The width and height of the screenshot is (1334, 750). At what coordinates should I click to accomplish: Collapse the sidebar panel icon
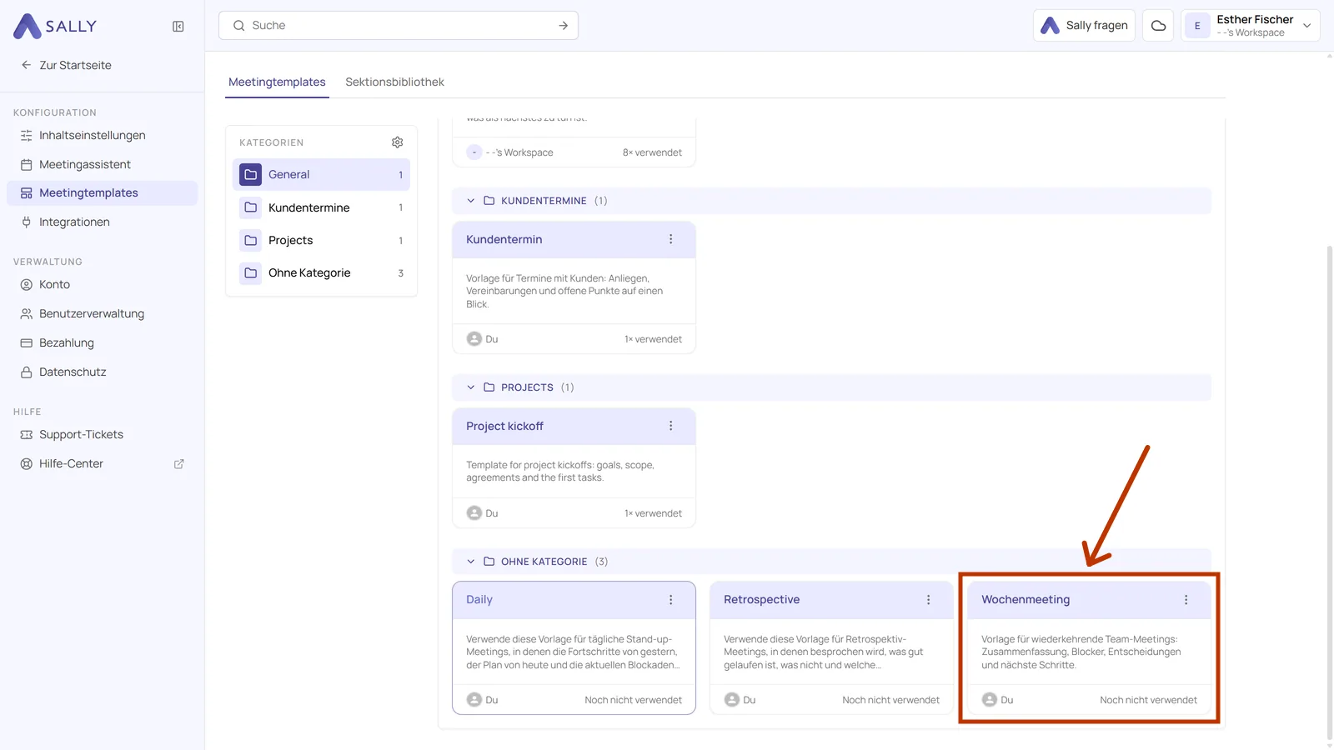[178, 27]
